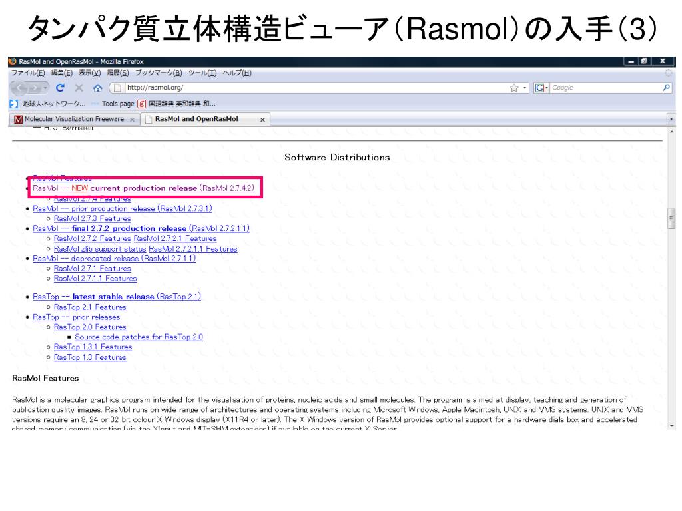This screenshot has width=682, height=511.
Task: Open the dropdown next to the bookmark star
Action: pos(525,88)
